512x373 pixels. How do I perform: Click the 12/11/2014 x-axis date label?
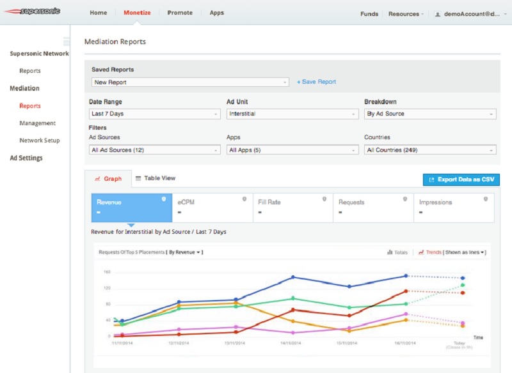179,343
